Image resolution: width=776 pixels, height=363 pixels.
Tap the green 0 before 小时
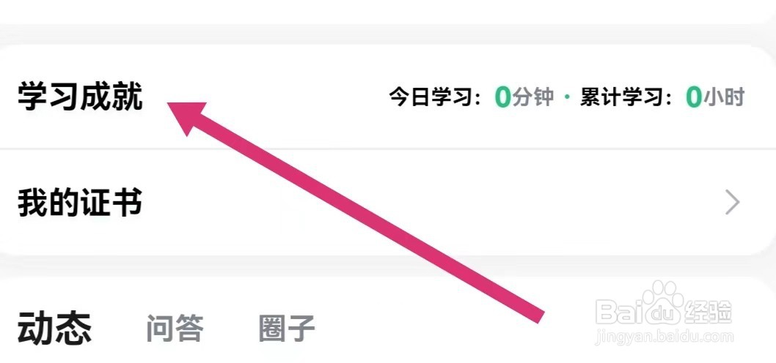(x=693, y=97)
